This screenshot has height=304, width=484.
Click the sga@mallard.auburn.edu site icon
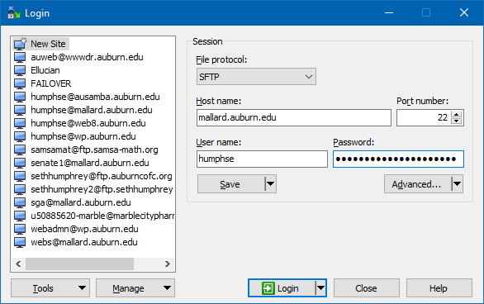pyautogui.click(x=20, y=202)
